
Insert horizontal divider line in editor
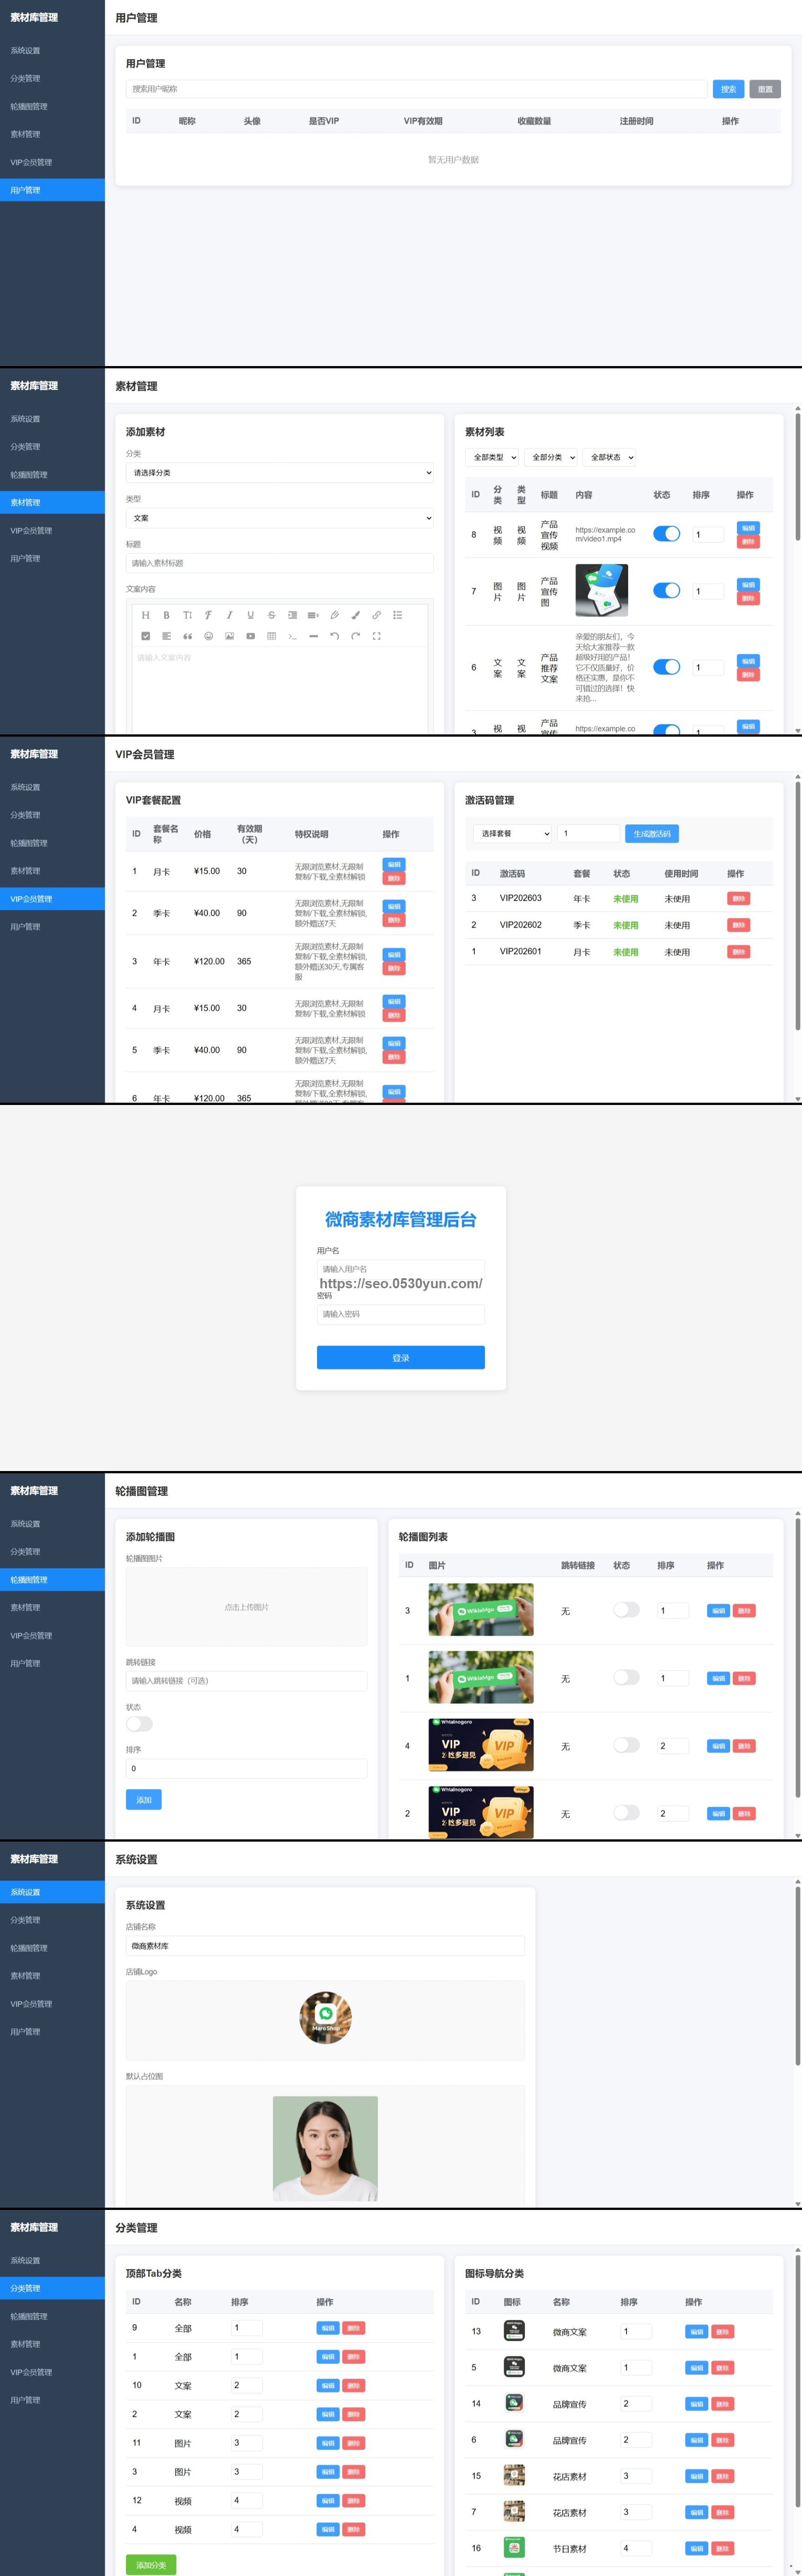[313, 636]
